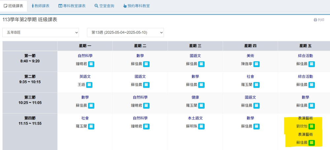Open the 專科教室課表 tab
The image size is (330, 150).
coord(72,6)
